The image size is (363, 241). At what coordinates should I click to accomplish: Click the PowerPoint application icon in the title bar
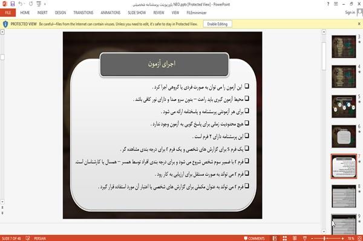pos(4,4)
